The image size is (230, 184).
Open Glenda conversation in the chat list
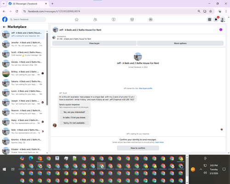(23, 63)
